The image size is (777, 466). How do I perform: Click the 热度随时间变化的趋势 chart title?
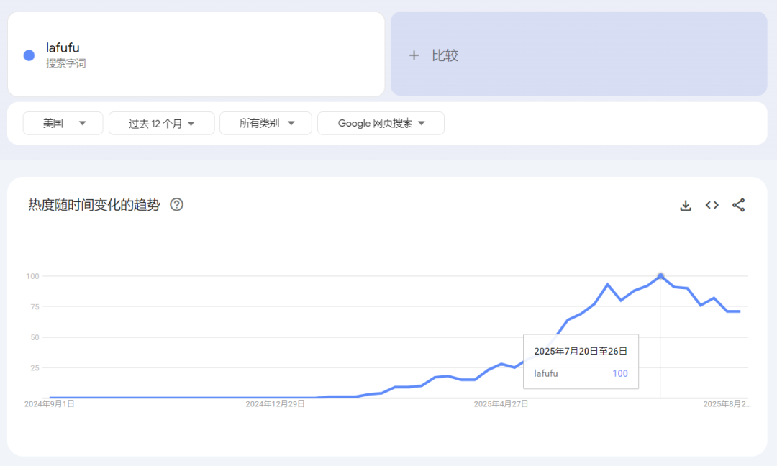click(x=94, y=205)
